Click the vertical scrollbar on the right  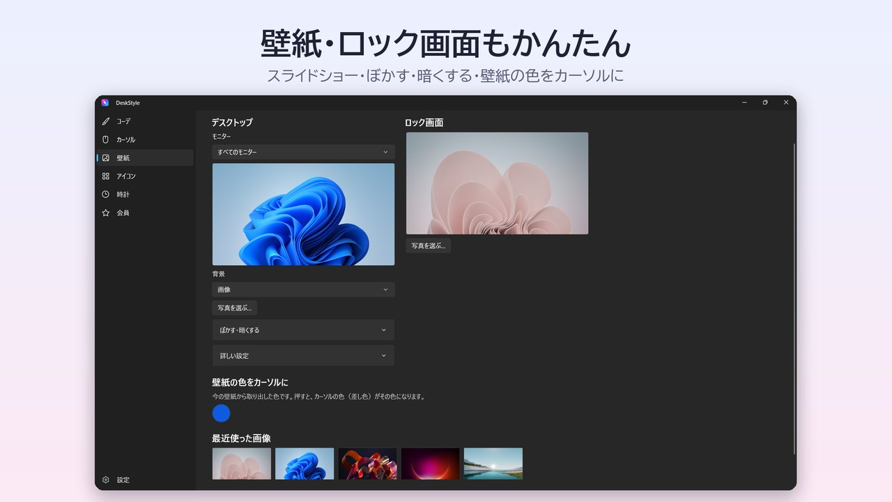794,300
